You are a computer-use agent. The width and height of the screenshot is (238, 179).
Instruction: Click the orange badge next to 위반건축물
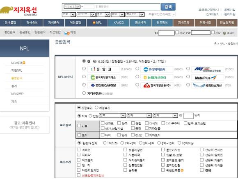[x=182, y=170]
